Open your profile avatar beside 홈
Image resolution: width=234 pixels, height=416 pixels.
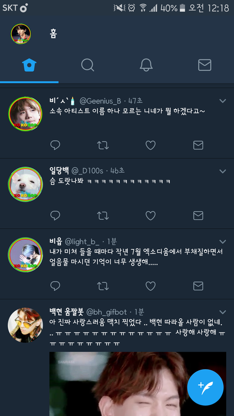click(x=20, y=34)
